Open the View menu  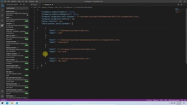19,1
